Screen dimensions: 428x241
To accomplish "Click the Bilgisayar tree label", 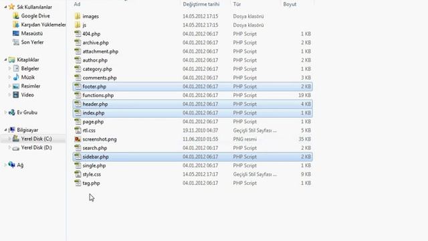I will point(27,130).
